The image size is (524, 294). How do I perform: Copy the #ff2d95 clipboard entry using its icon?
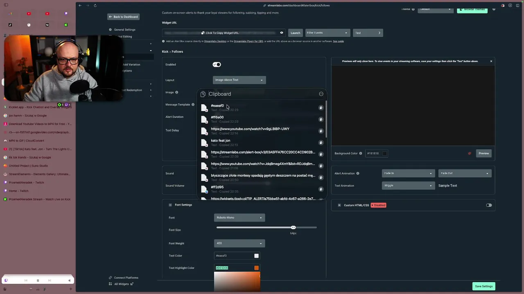(x=321, y=189)
